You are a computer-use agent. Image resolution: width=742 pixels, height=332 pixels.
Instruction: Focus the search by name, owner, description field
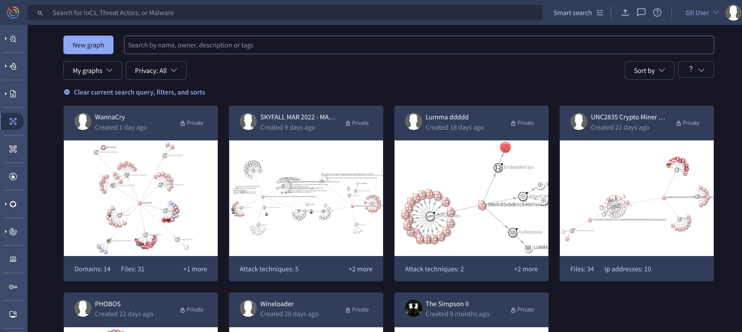(419, 45)
